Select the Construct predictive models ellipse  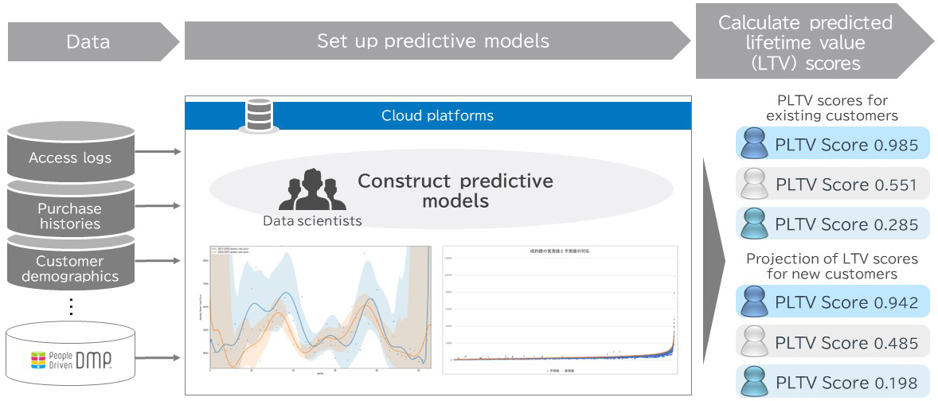point(441,190)
